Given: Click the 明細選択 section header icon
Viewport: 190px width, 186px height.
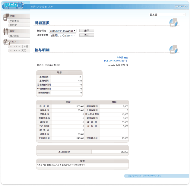Looking at the screenshot, I should 173,22.
